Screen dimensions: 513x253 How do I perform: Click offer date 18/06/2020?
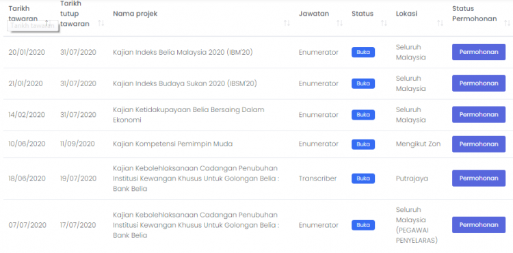[27, 178]
